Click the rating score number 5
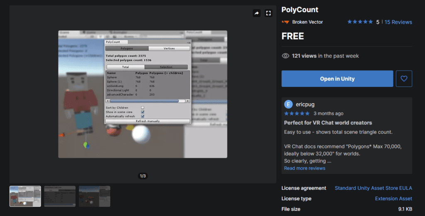Viewport: 425px width, 216px height. (x=378, y=22)
